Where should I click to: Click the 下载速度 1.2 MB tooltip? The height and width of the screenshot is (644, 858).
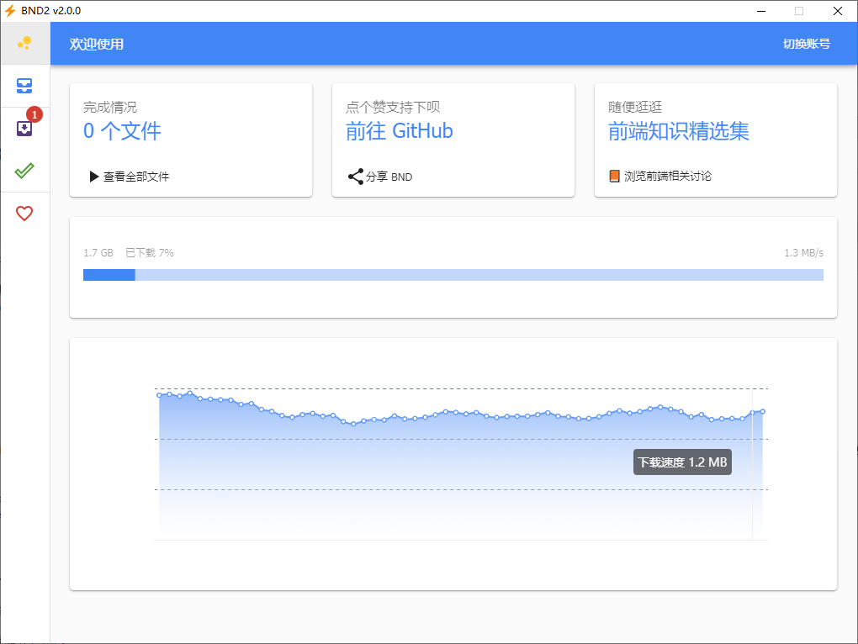point(682,462)
